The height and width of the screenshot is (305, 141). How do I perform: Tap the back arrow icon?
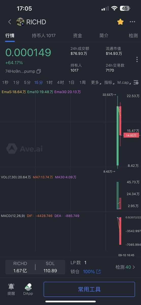(x=10, y=22)
